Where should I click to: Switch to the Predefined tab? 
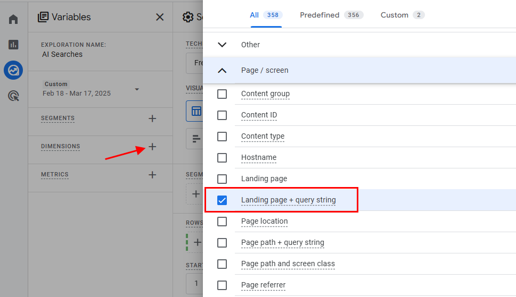pos(331,15)
